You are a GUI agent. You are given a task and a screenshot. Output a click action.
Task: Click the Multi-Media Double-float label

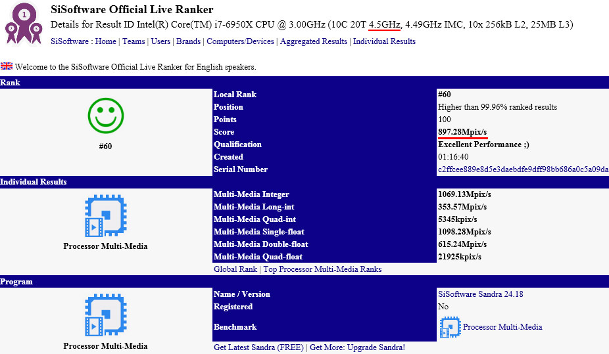[260, 244]
